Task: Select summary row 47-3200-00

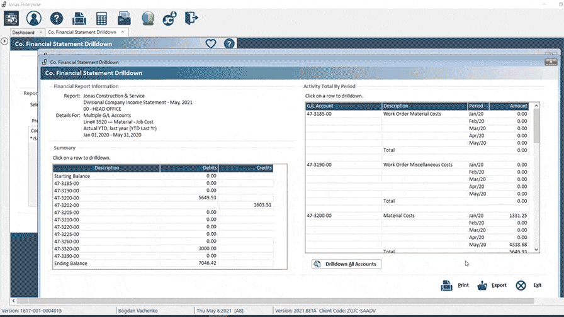Action: [163, 197]
